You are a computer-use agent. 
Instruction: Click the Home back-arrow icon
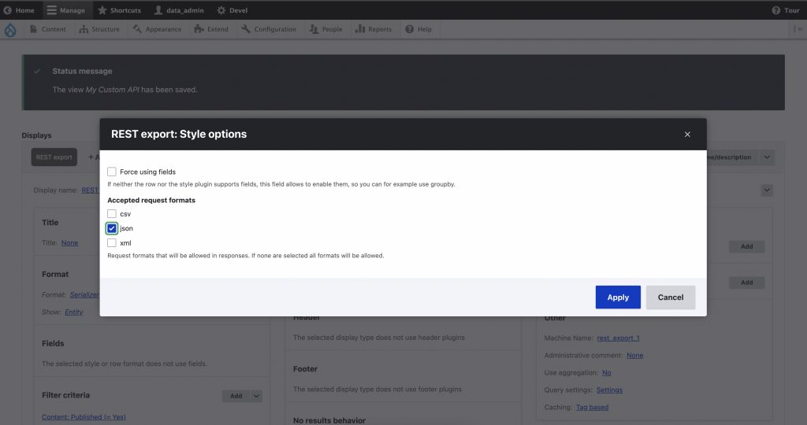pos(8,10)
